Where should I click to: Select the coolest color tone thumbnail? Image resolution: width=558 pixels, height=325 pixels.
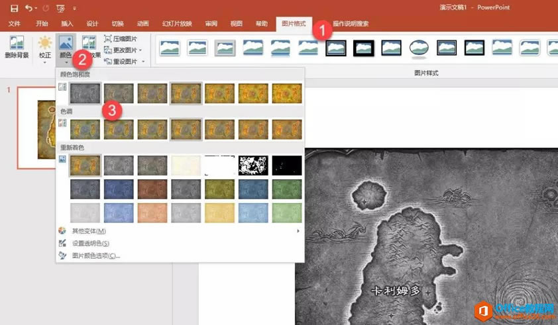click(85, 129)
